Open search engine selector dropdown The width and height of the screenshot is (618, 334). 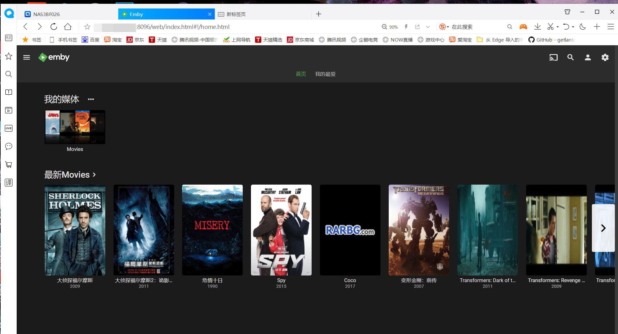coord(444,27)
